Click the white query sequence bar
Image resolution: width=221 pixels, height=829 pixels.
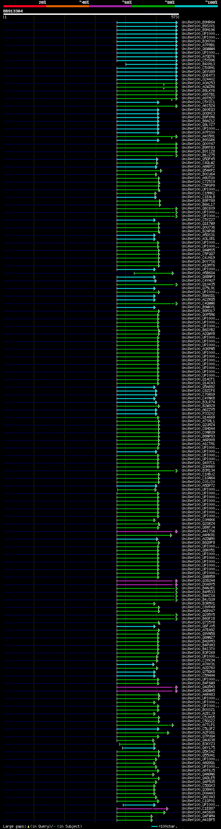click(91, 14)
